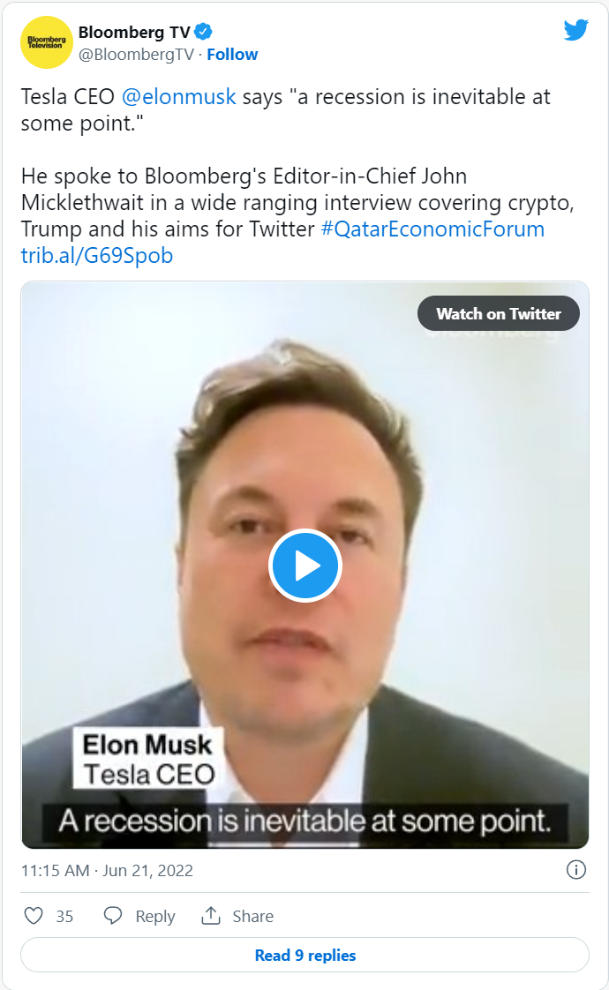Click the Reply text label
609x990 pixels.
pos(155,917)
